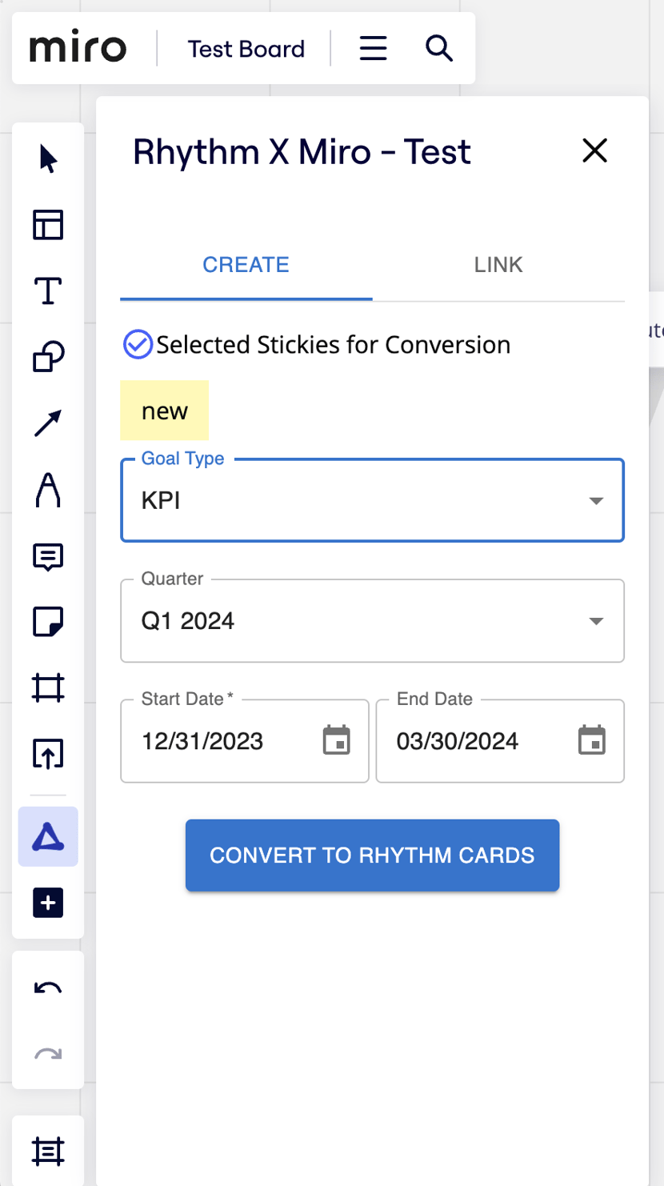This screenshot has width=664, height=1186.
Task: Switch to the LINK tab
Action: pos(498,265)
